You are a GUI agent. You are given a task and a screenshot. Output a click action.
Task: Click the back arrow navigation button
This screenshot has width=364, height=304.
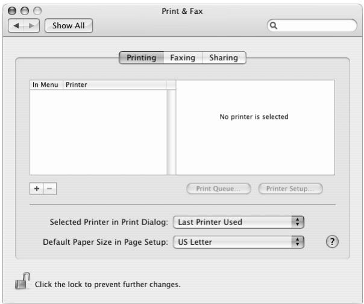point(16,25)
